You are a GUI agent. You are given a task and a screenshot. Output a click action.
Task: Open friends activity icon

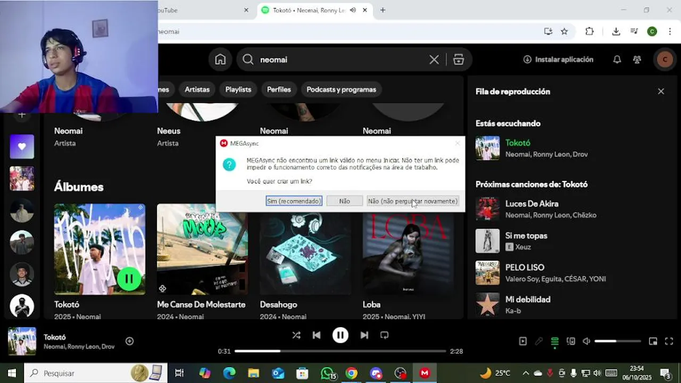click(x=637, y=60)
